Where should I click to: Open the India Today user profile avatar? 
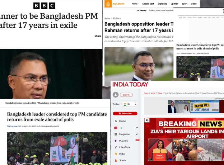pos(115,95)
